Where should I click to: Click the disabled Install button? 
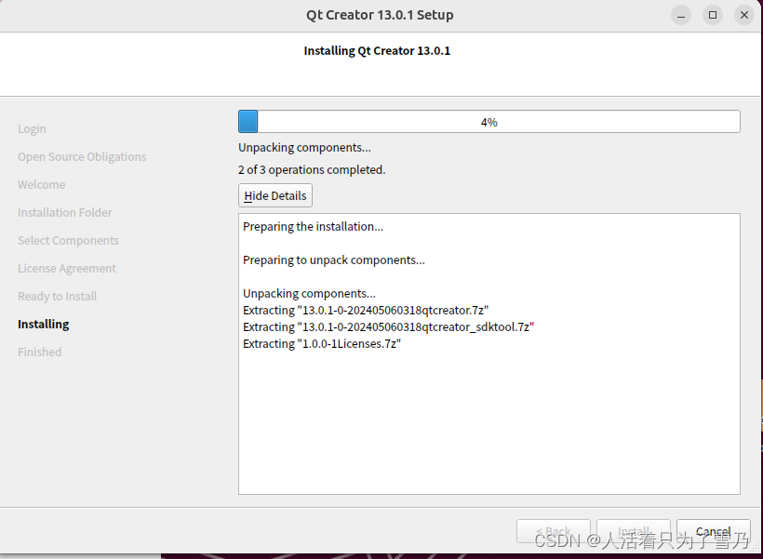pyautogui.click(x=634, y=531)
